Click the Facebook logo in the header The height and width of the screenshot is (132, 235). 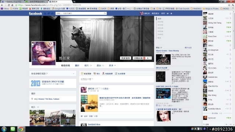pos(36,14)
